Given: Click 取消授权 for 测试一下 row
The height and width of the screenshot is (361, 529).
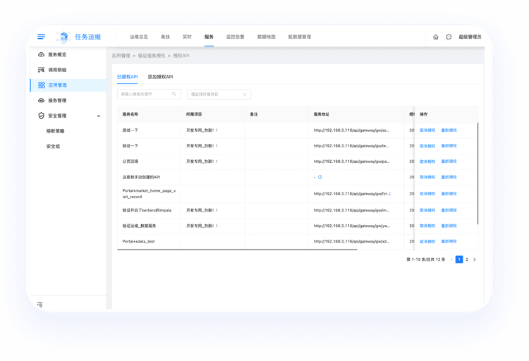Looking at the screenshot, I should (427, 130).
